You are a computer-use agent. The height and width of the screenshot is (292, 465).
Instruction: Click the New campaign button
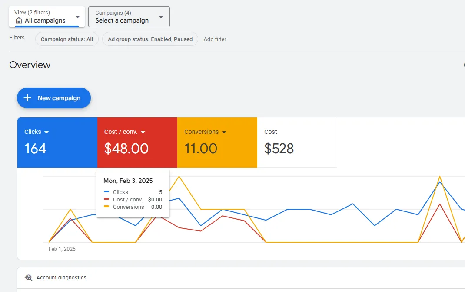53,98
